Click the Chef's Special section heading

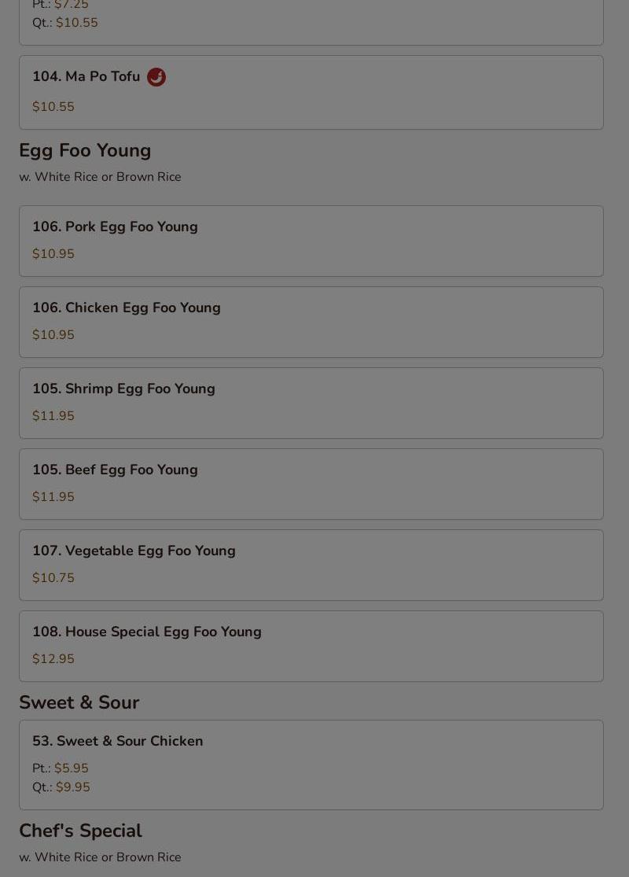click(x=80, y=831)
